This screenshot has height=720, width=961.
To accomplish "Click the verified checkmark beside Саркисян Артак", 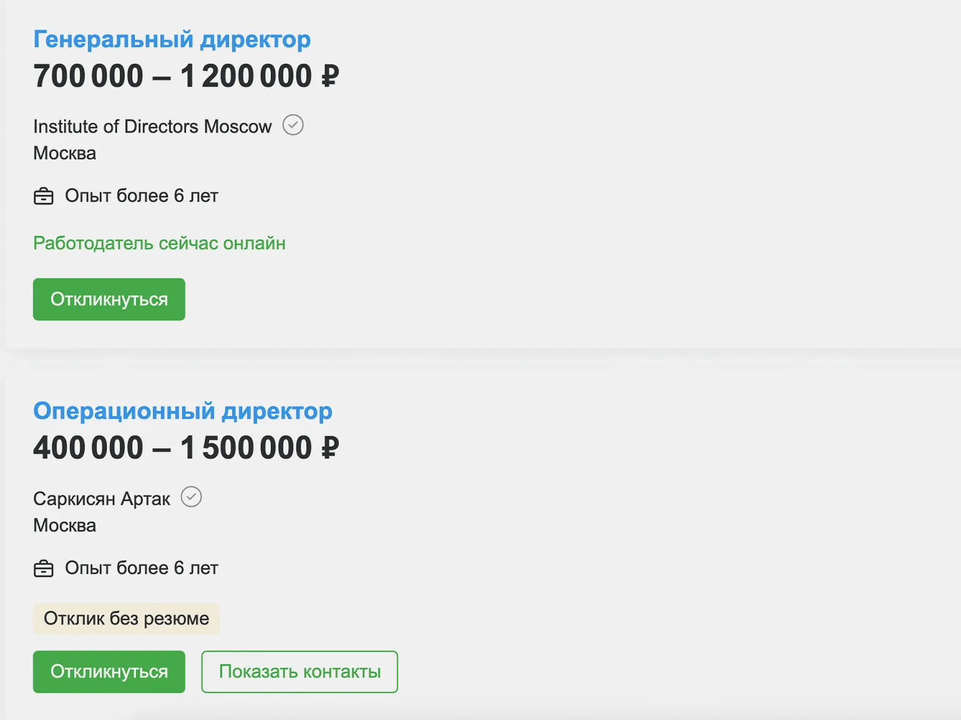I will click(x=191, y=497).
